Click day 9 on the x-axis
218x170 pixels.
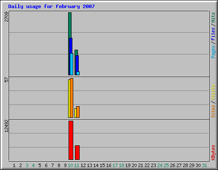65,165
